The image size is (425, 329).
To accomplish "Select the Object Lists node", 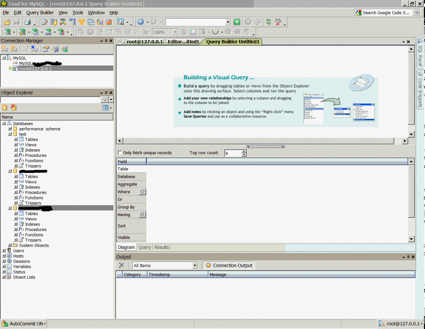I will click(x=24, y=277).
